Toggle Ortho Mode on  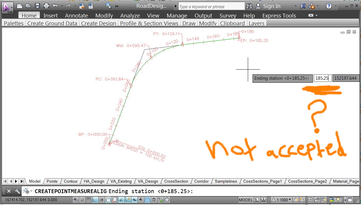95,200
